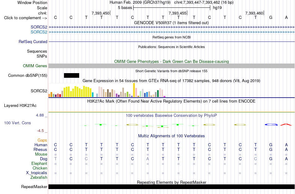Viewport: 295px width, 194px height.
Task: Click the chr4: label
Action: 43,13
